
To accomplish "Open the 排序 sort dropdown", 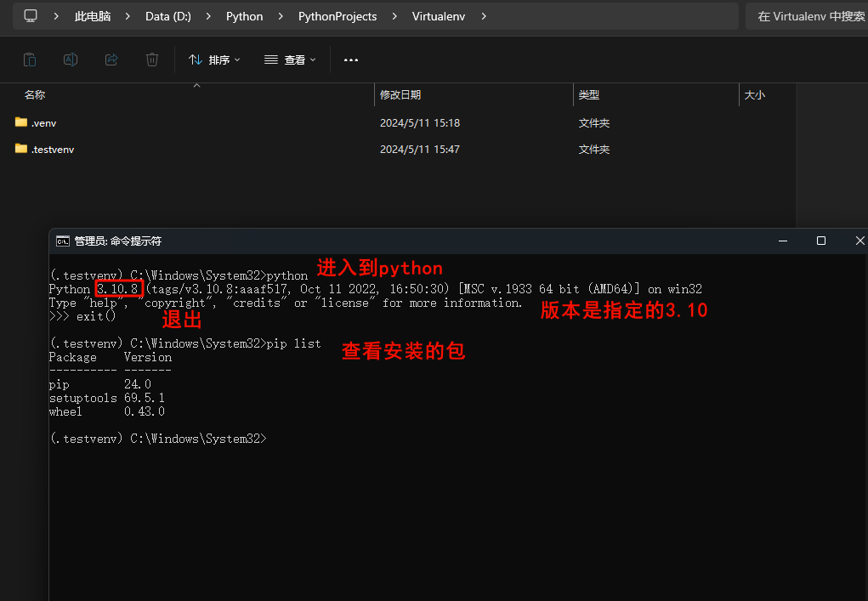I will [214, 60].
